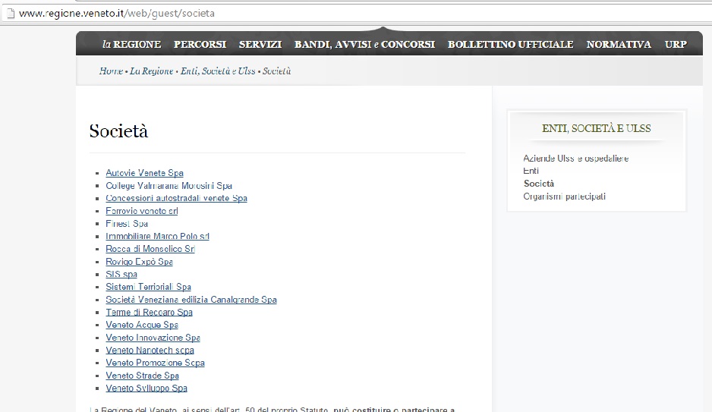
Task: Click the page icon in the address bar
Action: [10, 14]
